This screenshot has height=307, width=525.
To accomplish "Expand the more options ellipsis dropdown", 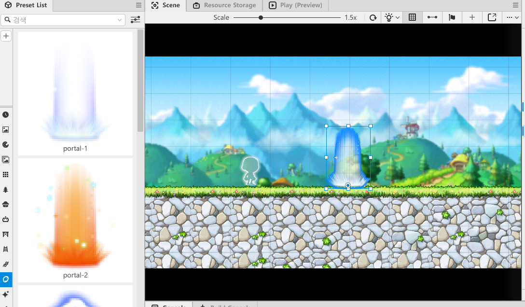I will coord(512,17).
